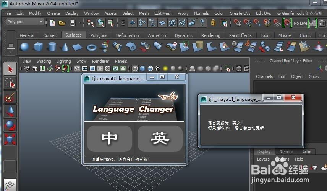Switch to the Anim layer tab
This screenshot has height=191, width=327.
[x=306, y=152]
